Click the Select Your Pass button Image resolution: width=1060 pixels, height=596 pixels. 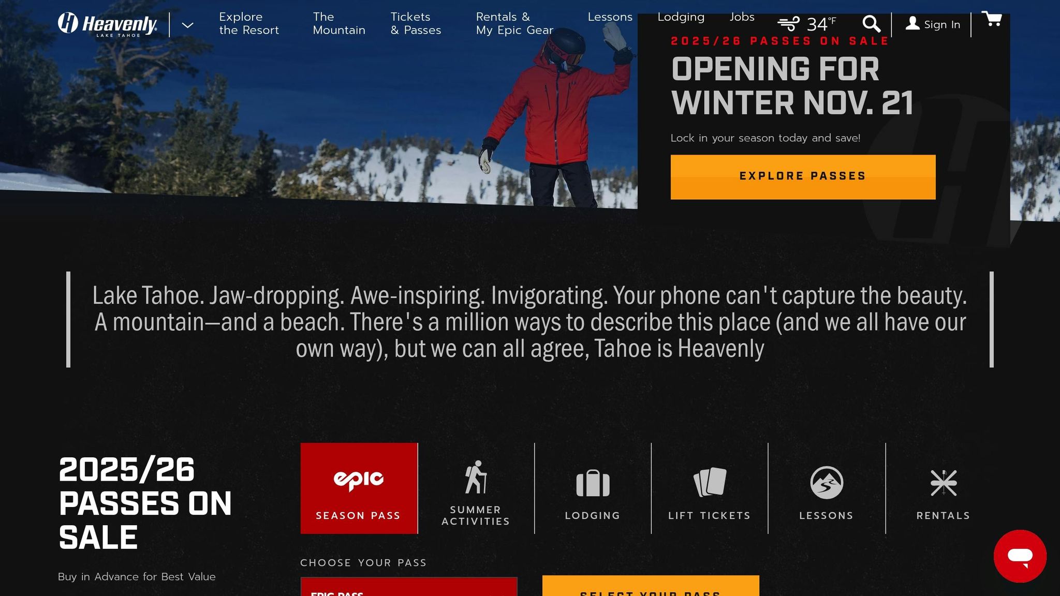(x=651, y=586)
